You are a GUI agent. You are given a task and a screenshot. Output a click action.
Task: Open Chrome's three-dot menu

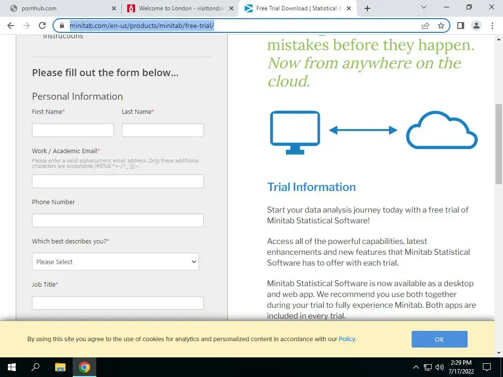tap(492, 26)
